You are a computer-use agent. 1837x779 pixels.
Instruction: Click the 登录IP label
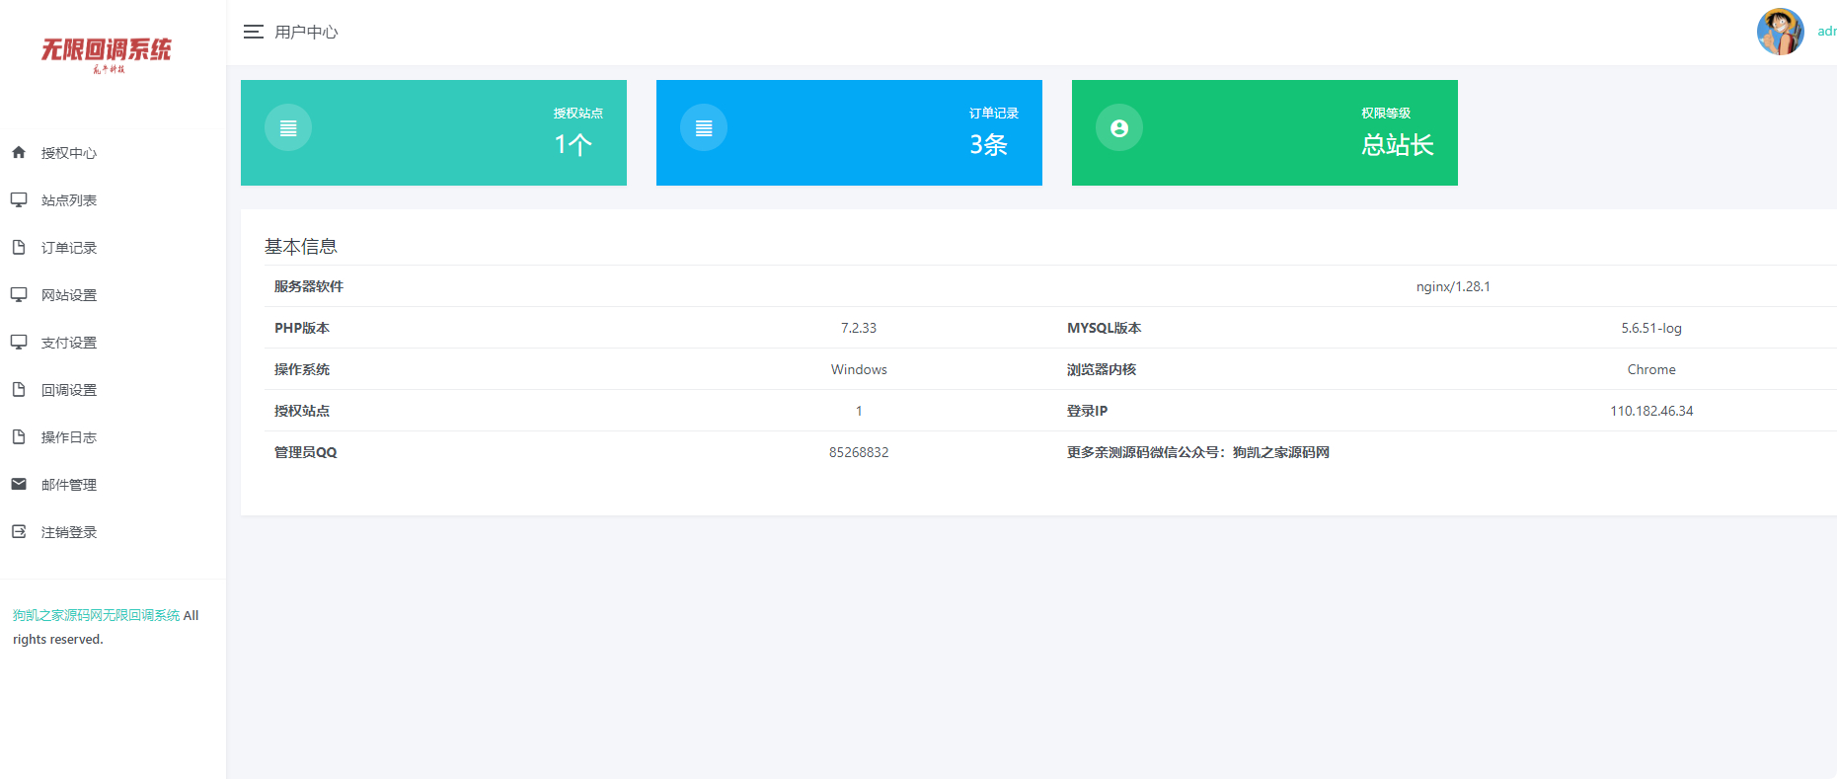coord(1087,411)
